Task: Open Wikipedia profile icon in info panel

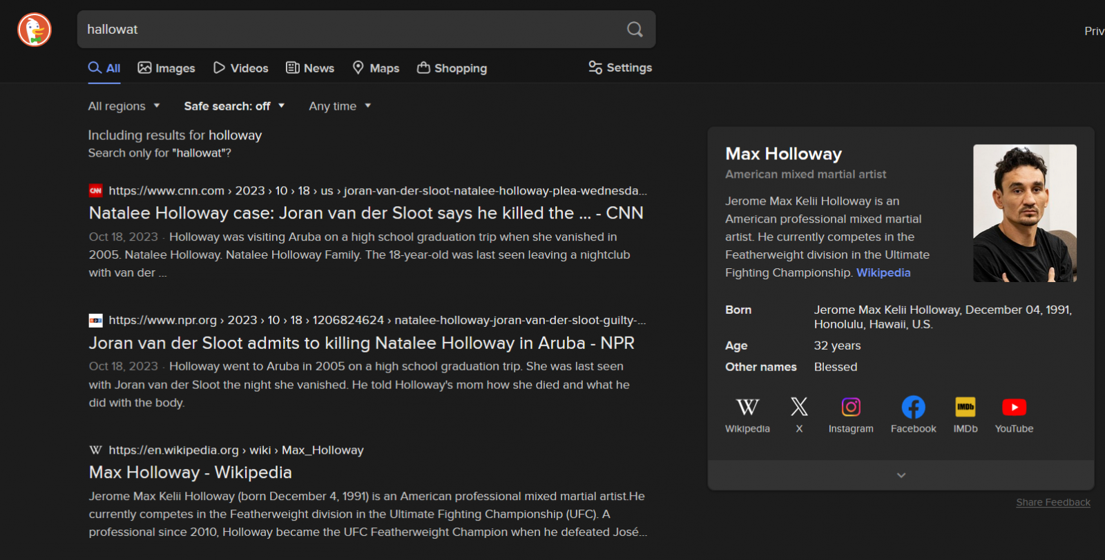Action: [x=747, y=414]
